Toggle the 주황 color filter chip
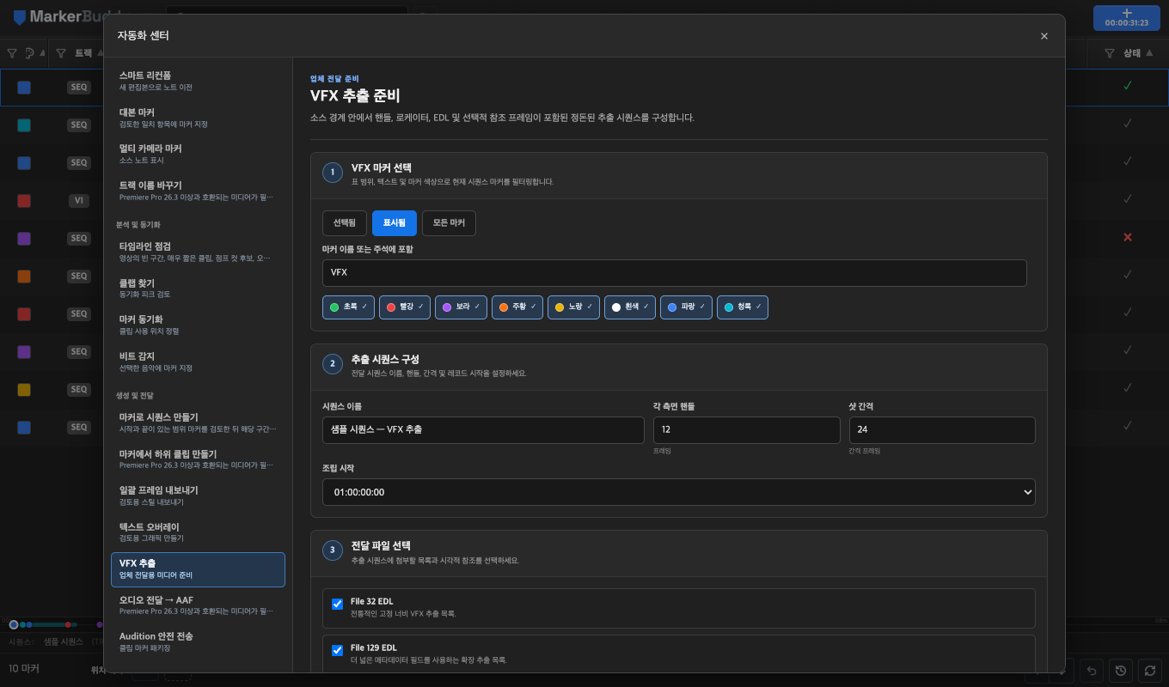The image size is (1169, 687). (x=517, y=307)
